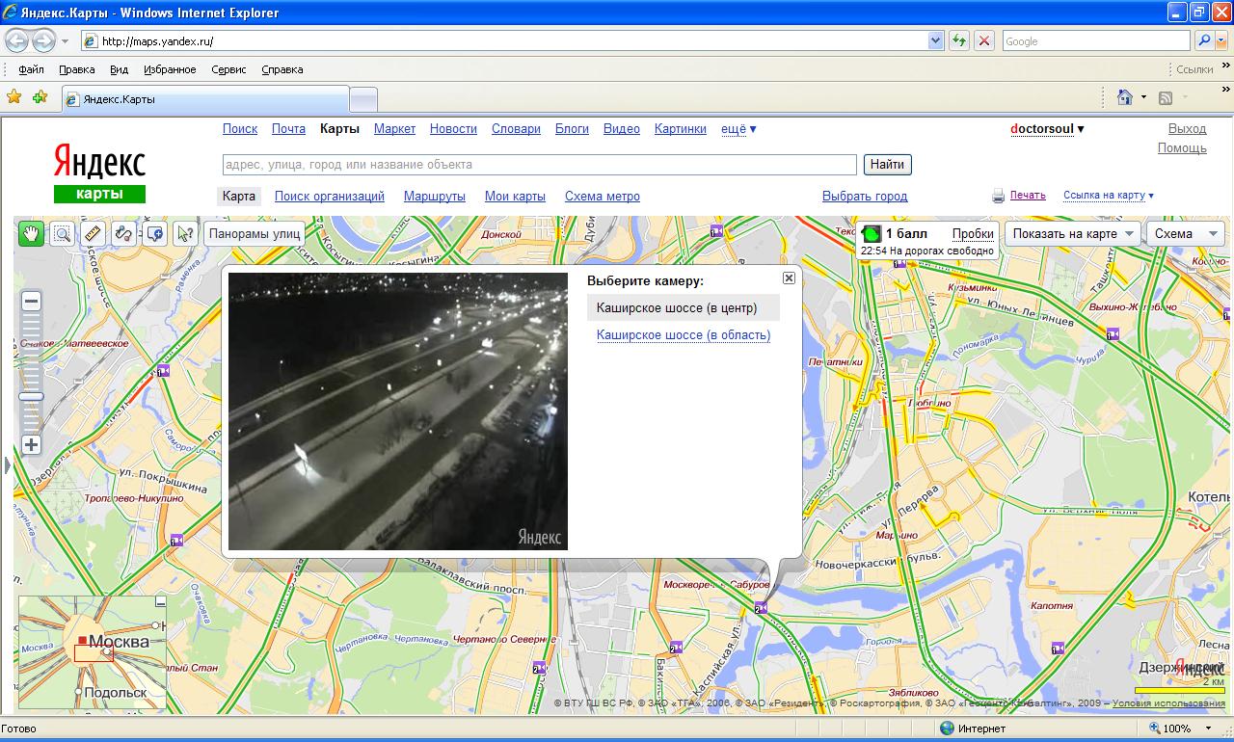Zoom in with the plus button
The width and height of the screenshot is (1234, 742).
[x=31, y=444]
